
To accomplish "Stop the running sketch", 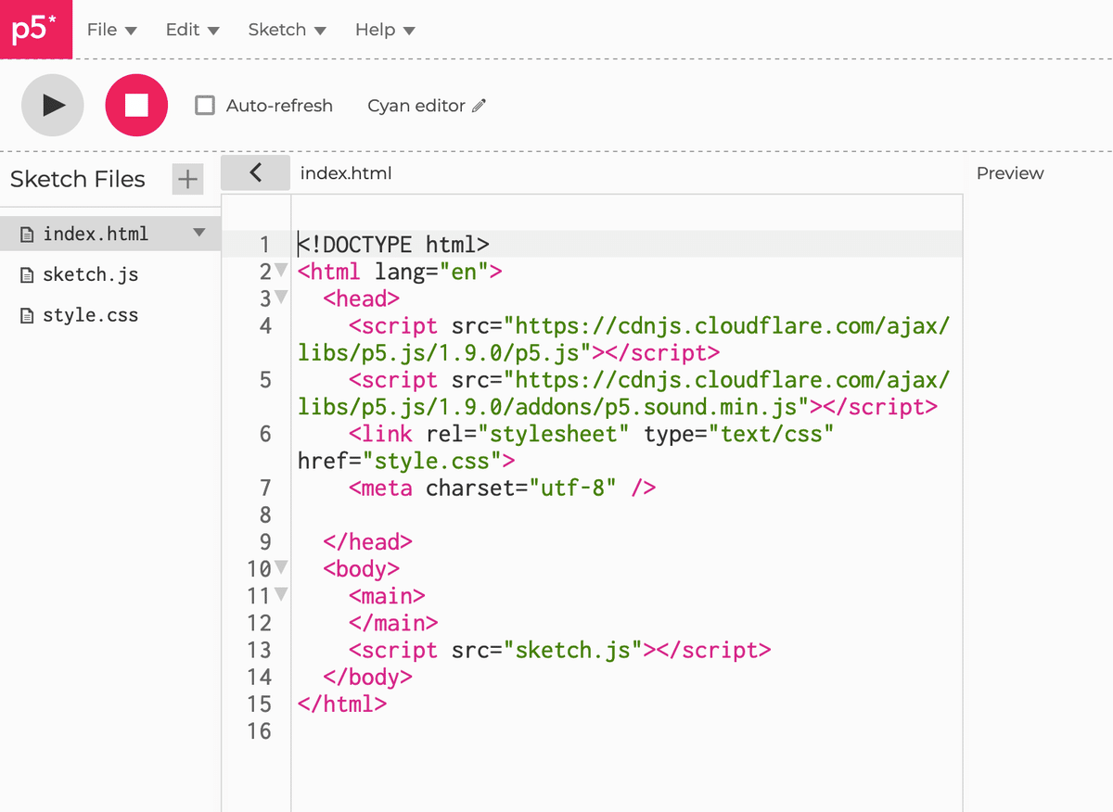I will (x=136, y=106).
